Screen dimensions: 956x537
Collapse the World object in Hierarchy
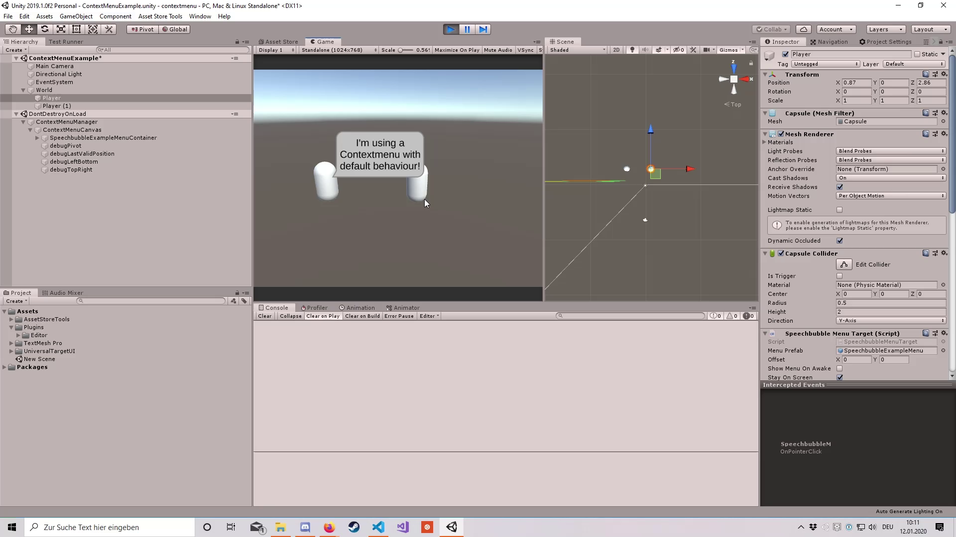pyautogui.click(x=23, y=90)
